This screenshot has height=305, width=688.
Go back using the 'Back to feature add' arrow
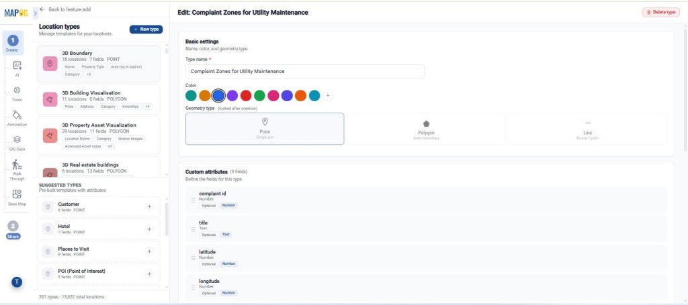pyautogui.click(x=42, y=9)
